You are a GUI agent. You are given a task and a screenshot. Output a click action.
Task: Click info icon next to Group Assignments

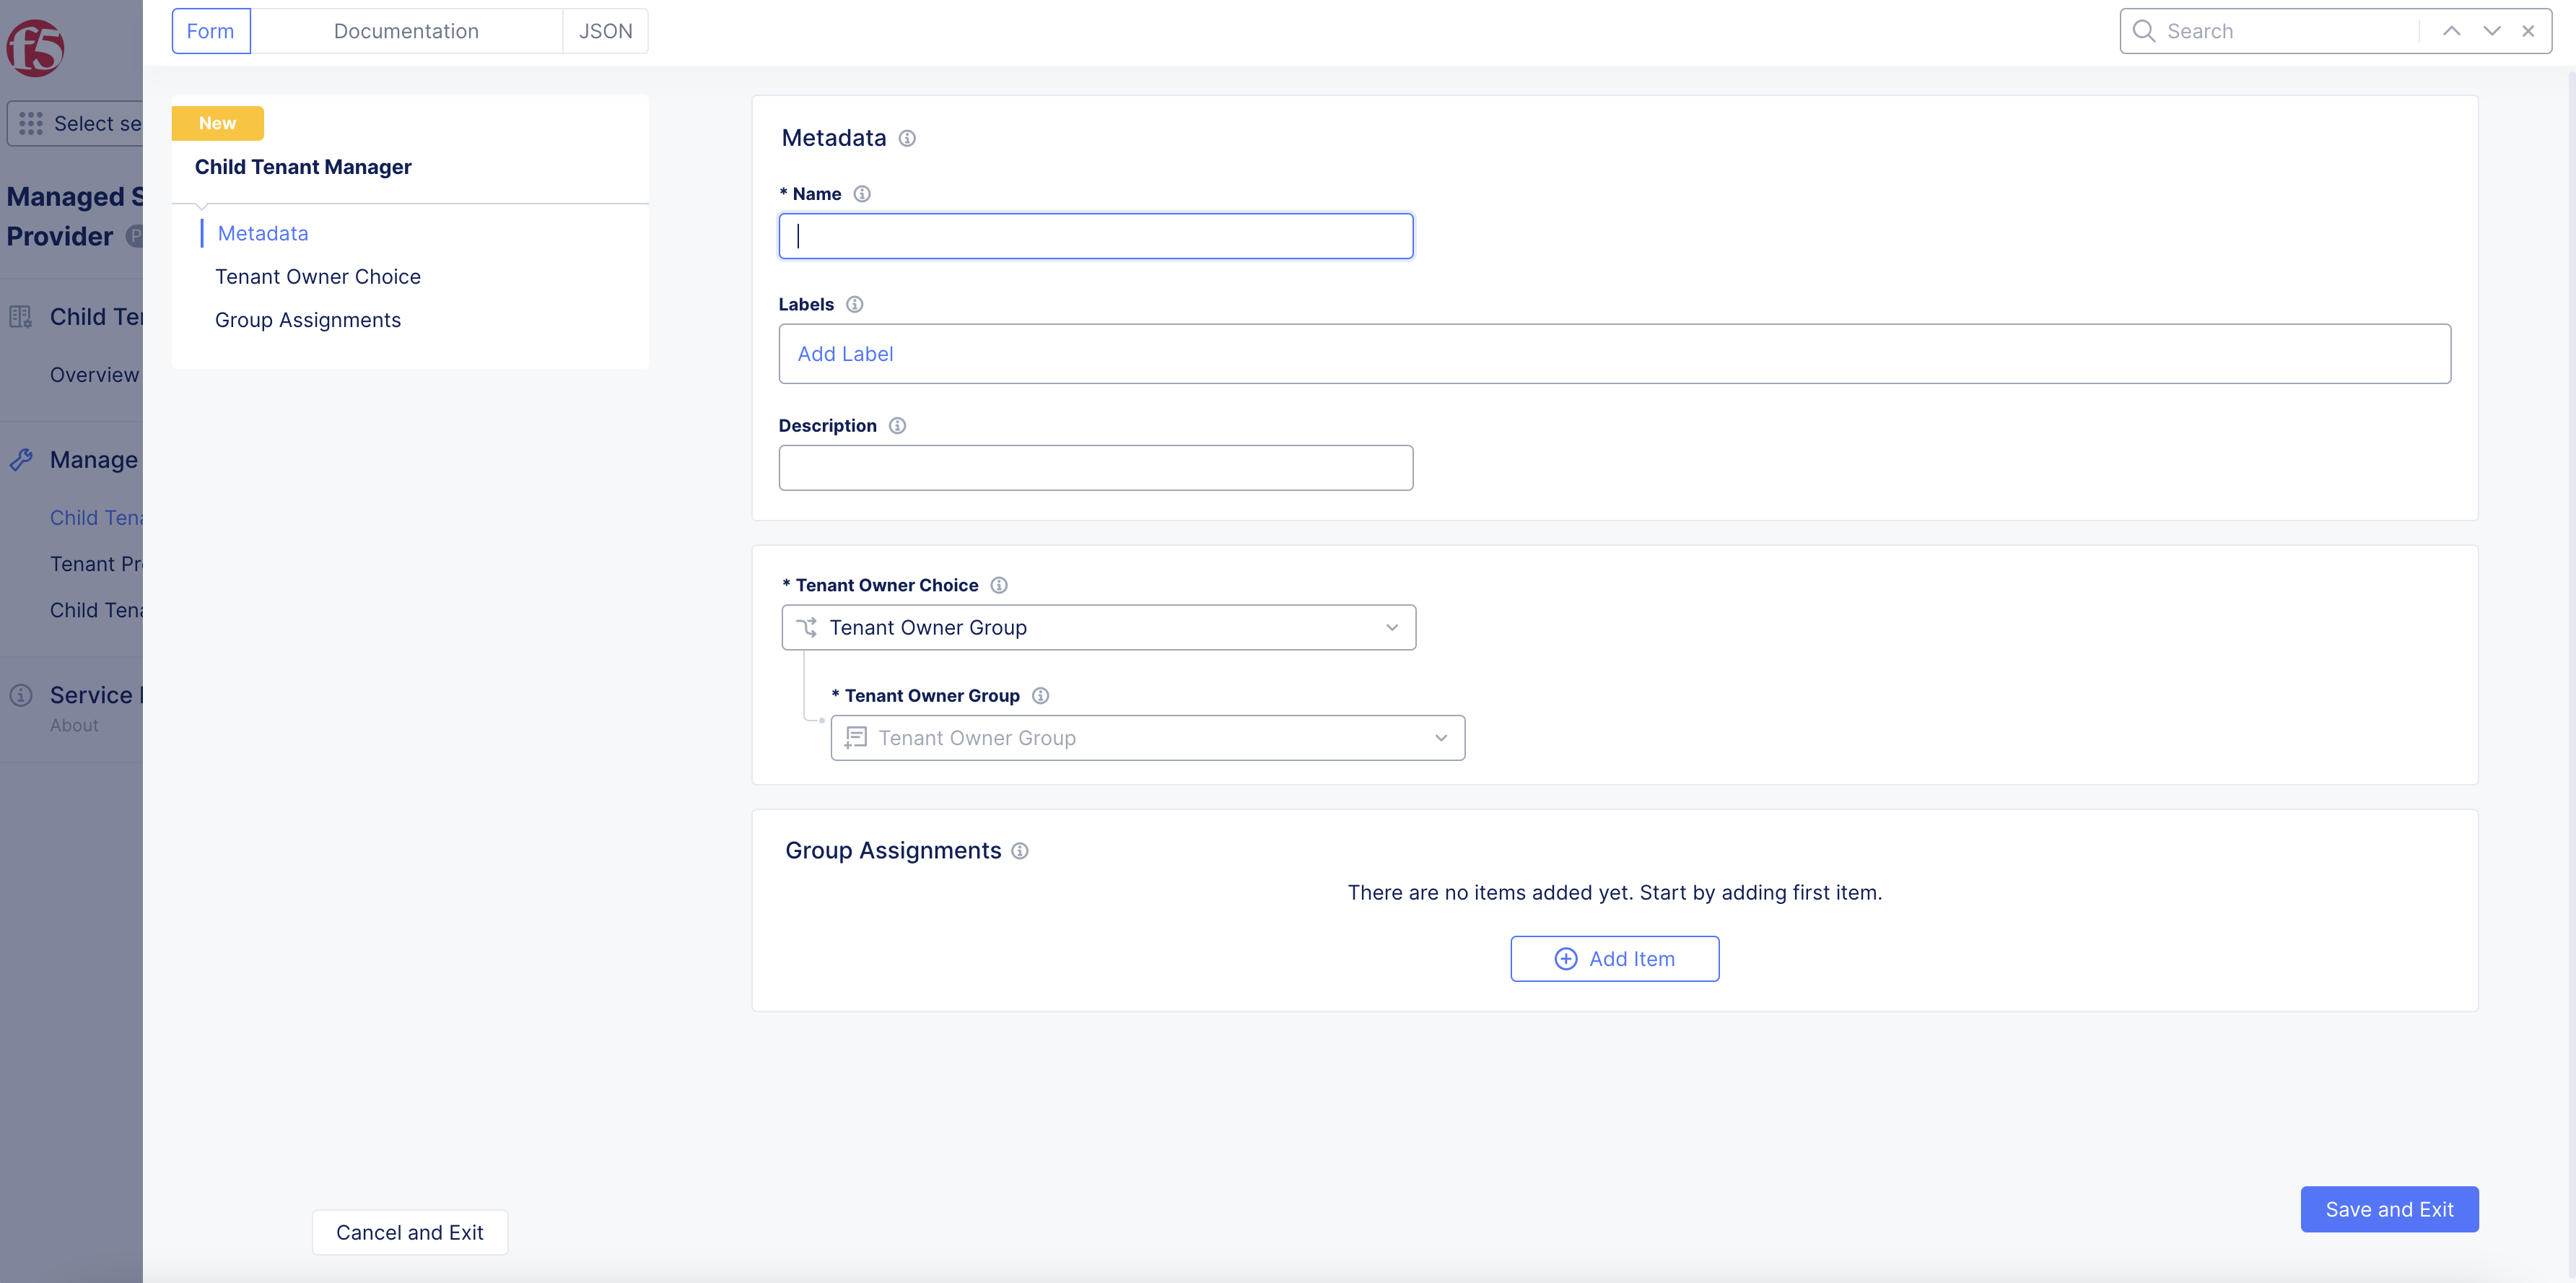(x=1019, y=851)
